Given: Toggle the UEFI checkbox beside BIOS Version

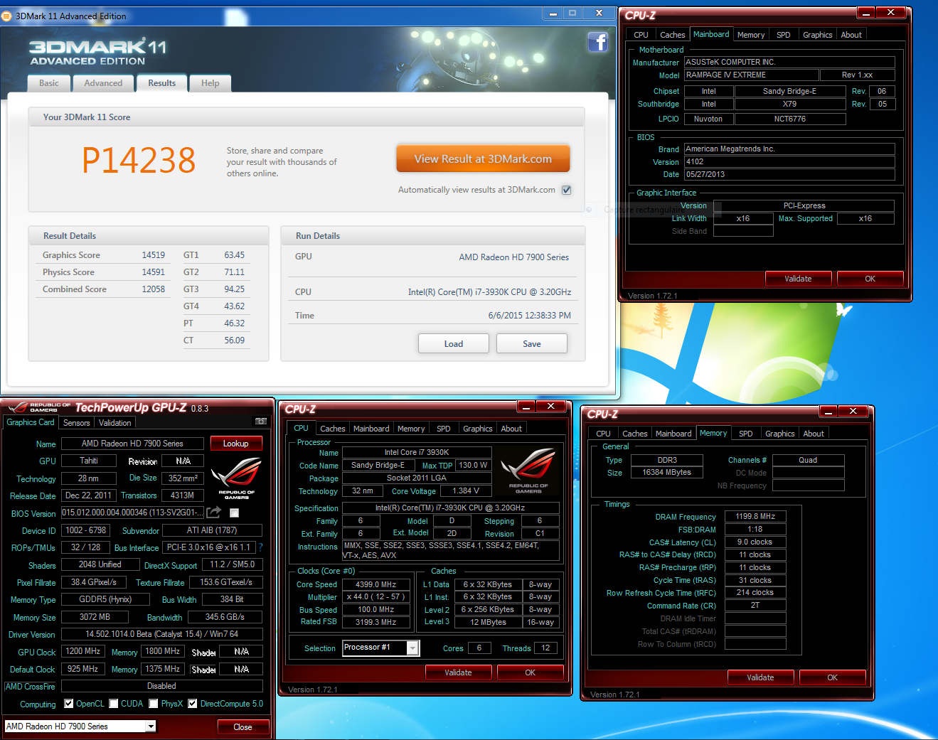Looking at the screenshot, I should pyautogui.click(x=234, y=513).
